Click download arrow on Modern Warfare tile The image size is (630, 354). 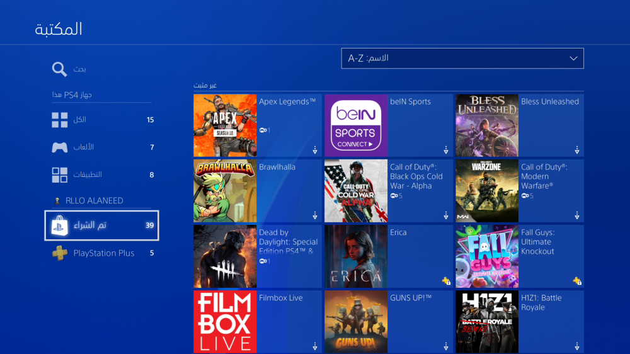pyautogui.click(x=577, y=216)
